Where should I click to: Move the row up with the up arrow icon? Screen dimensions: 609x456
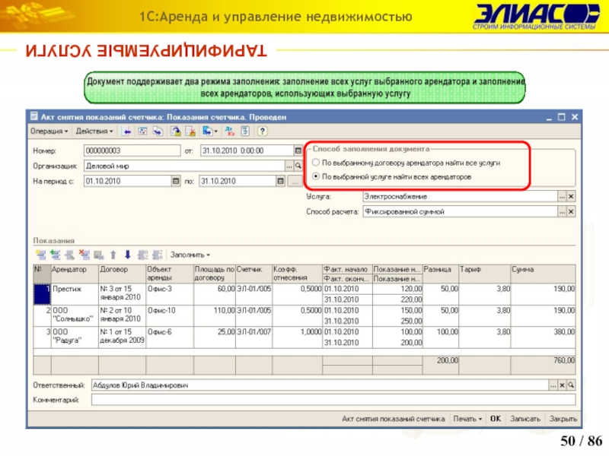click(x=113, y=255)
